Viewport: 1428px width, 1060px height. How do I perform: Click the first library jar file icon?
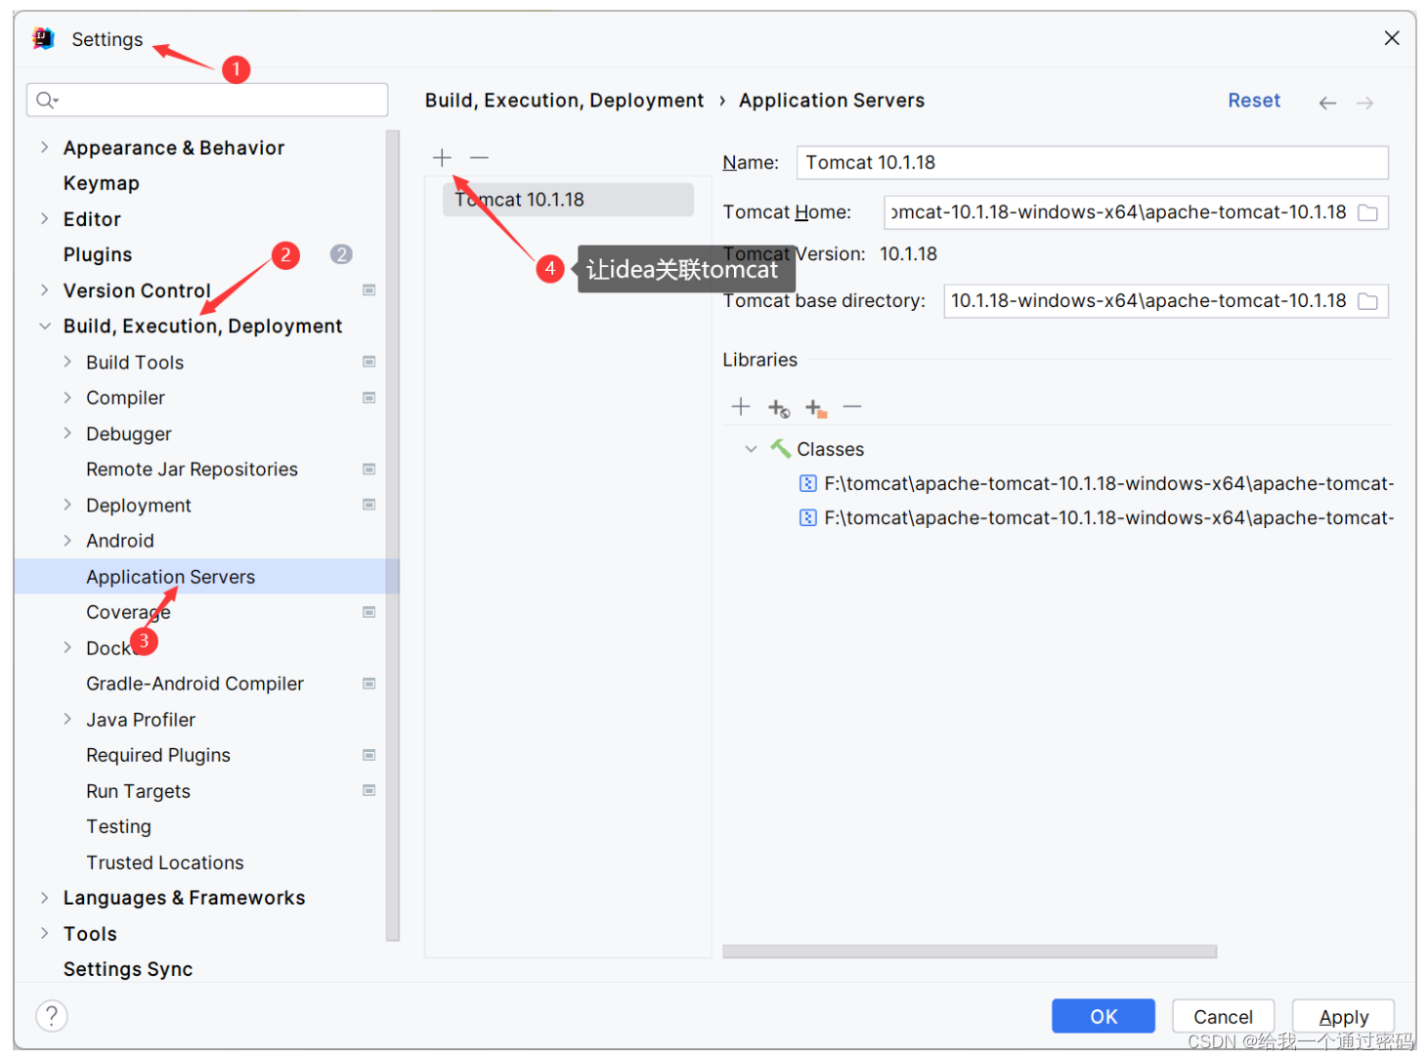click(807, 483)
